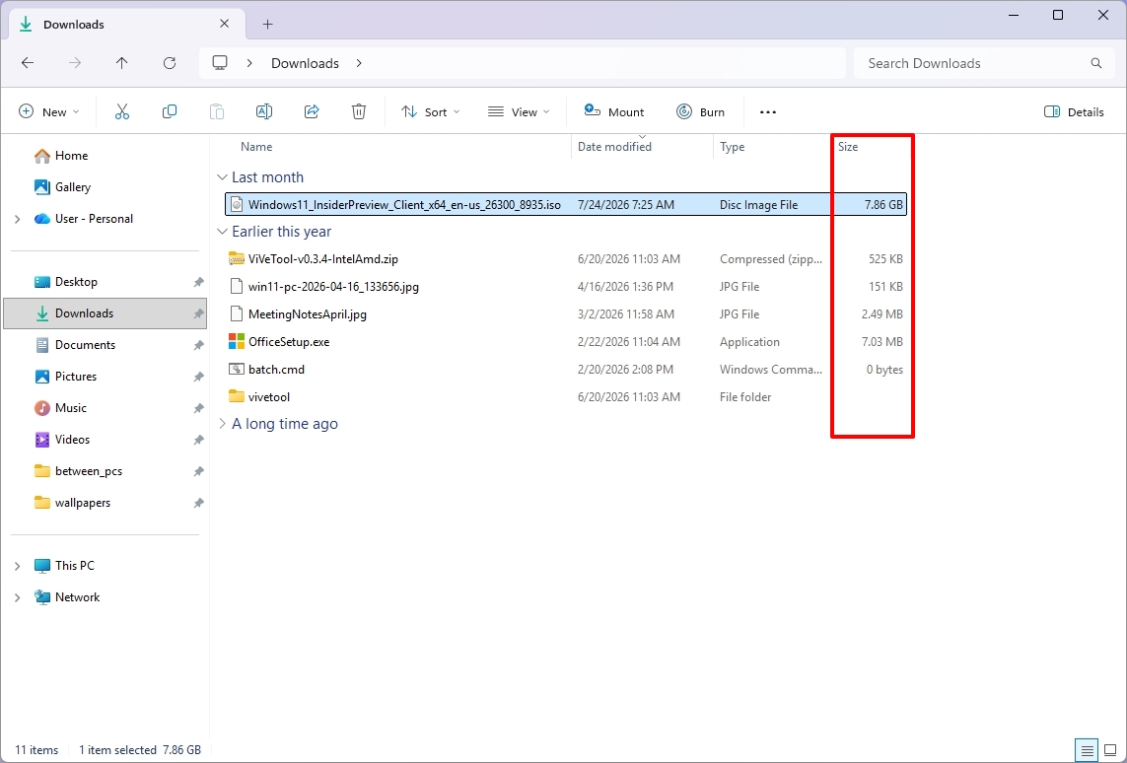Click pin icon next to wallpapers
Viewport: 1127px width, 763px height.
[x=198, y=504]
